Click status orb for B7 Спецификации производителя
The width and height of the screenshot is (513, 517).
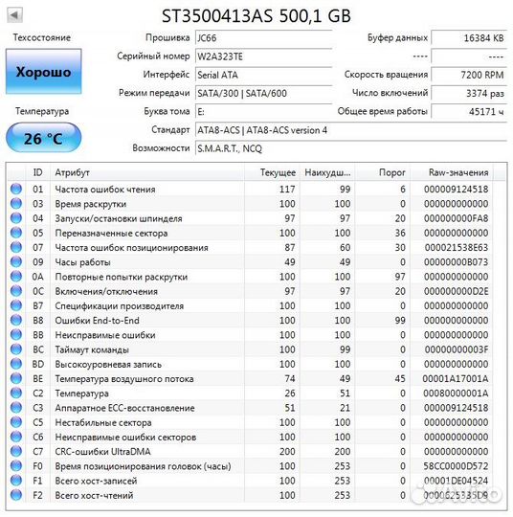[16, 305]
